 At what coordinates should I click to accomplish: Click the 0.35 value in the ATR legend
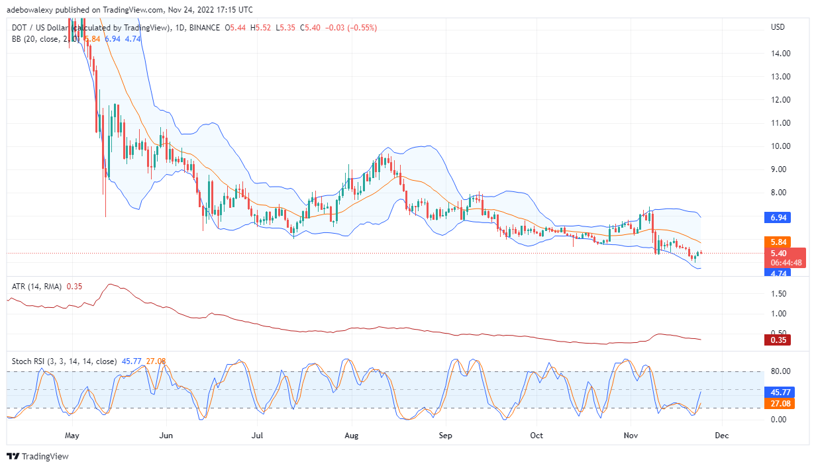click(x=74, y=287)
